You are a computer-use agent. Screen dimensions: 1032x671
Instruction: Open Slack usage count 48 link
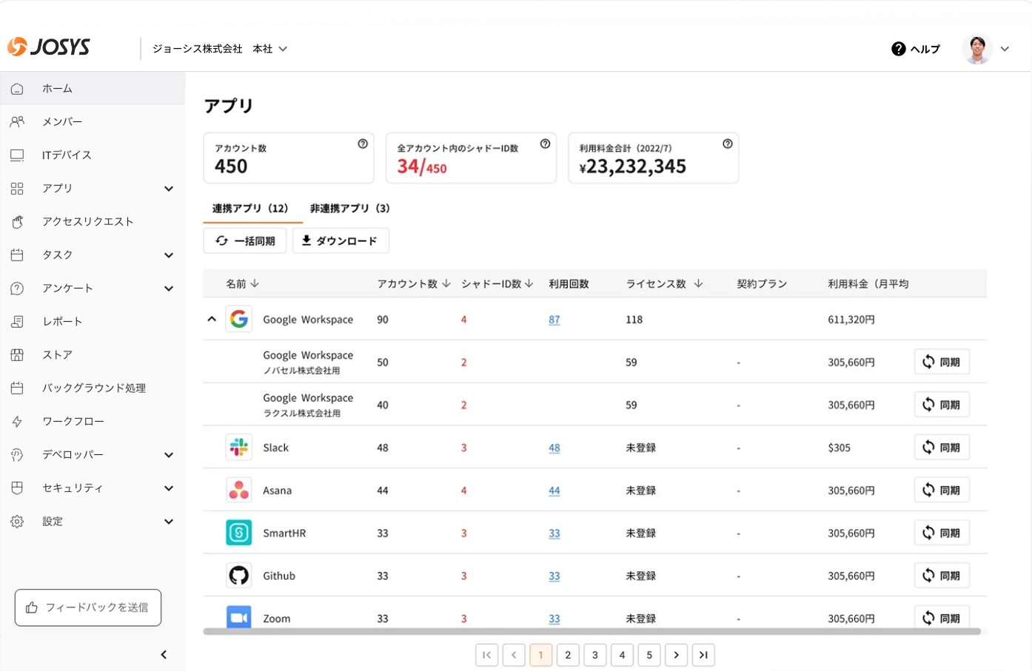[554, 448]
